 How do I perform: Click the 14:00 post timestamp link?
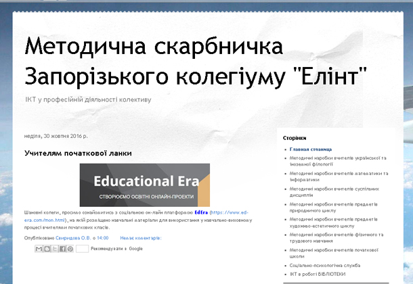click(102, 238)
